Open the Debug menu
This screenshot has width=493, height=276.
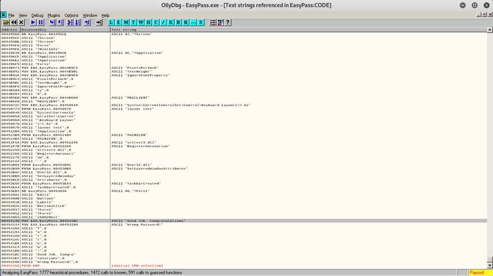[37, 16]
